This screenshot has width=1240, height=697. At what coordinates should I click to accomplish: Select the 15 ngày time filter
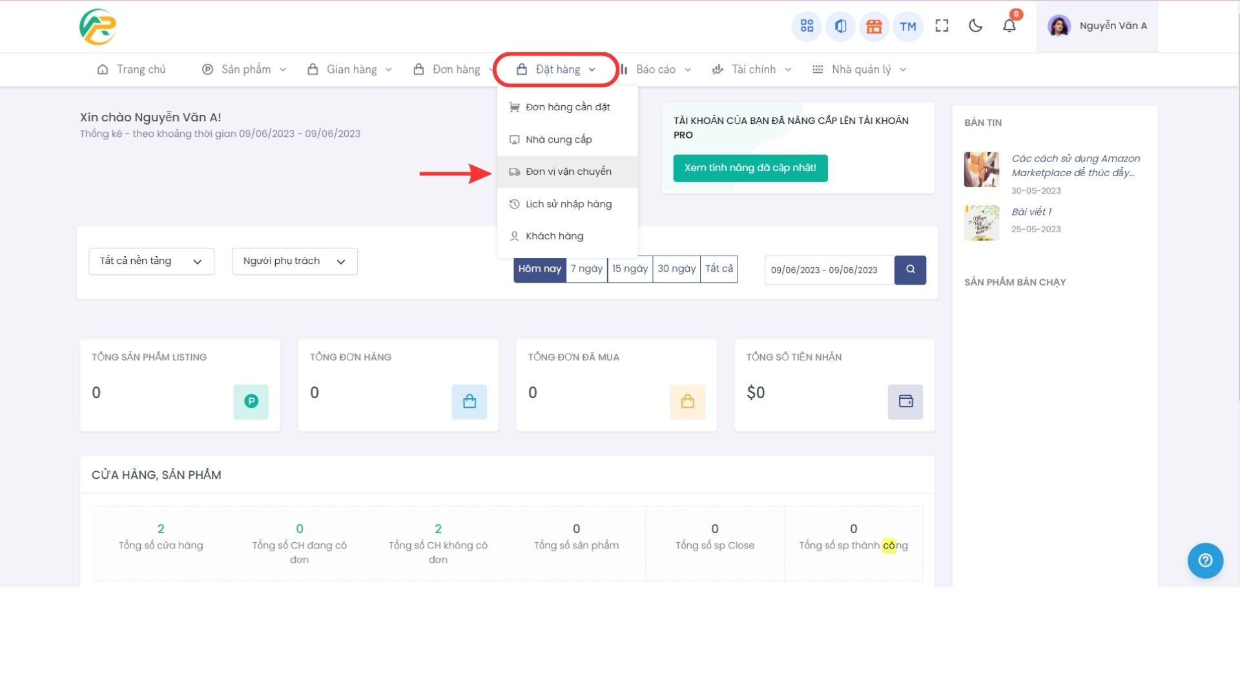(x=630, y=269)
